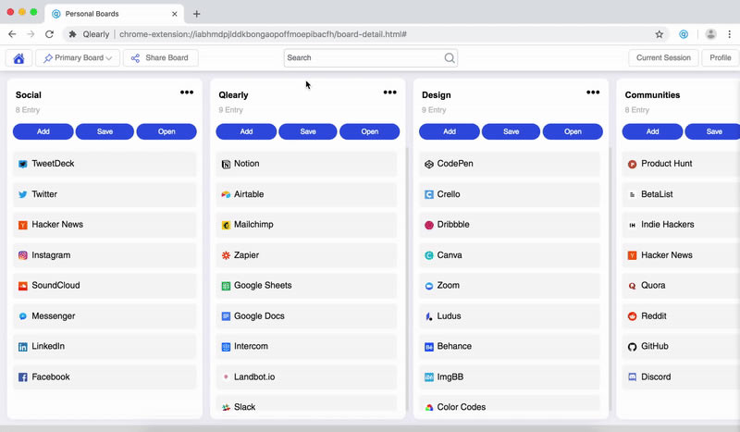Click the Messenger icon
The height and width of the screenshot is (432, 740).
tap(22, 316)
